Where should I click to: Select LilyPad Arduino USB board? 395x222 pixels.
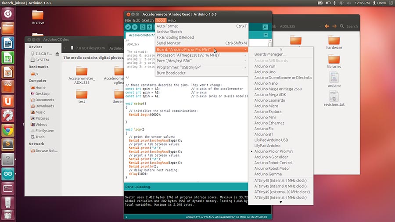(271, 140)
